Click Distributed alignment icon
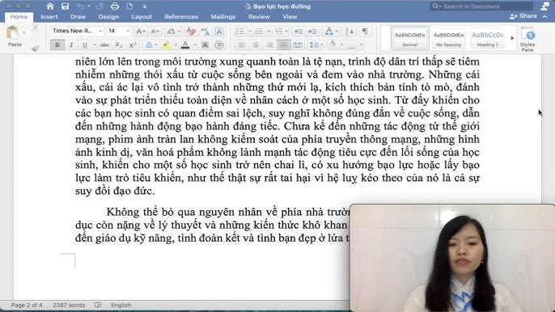 298,45
